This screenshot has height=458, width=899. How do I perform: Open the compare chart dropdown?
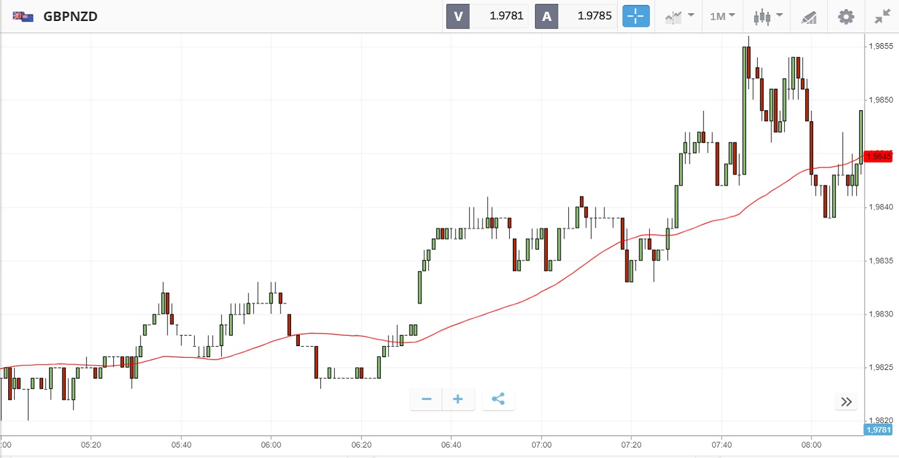pyautogui.click(x=680, y=16)
